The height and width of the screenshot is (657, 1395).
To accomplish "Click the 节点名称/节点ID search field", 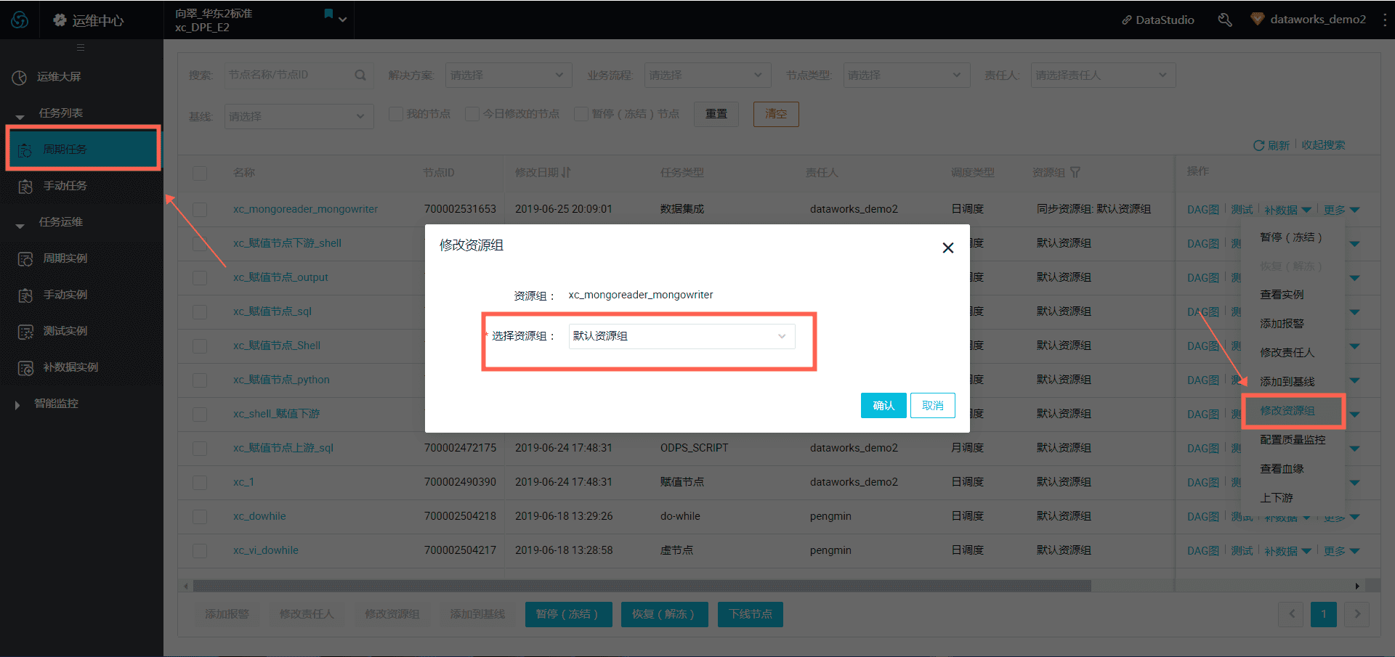I will [291, 75].
